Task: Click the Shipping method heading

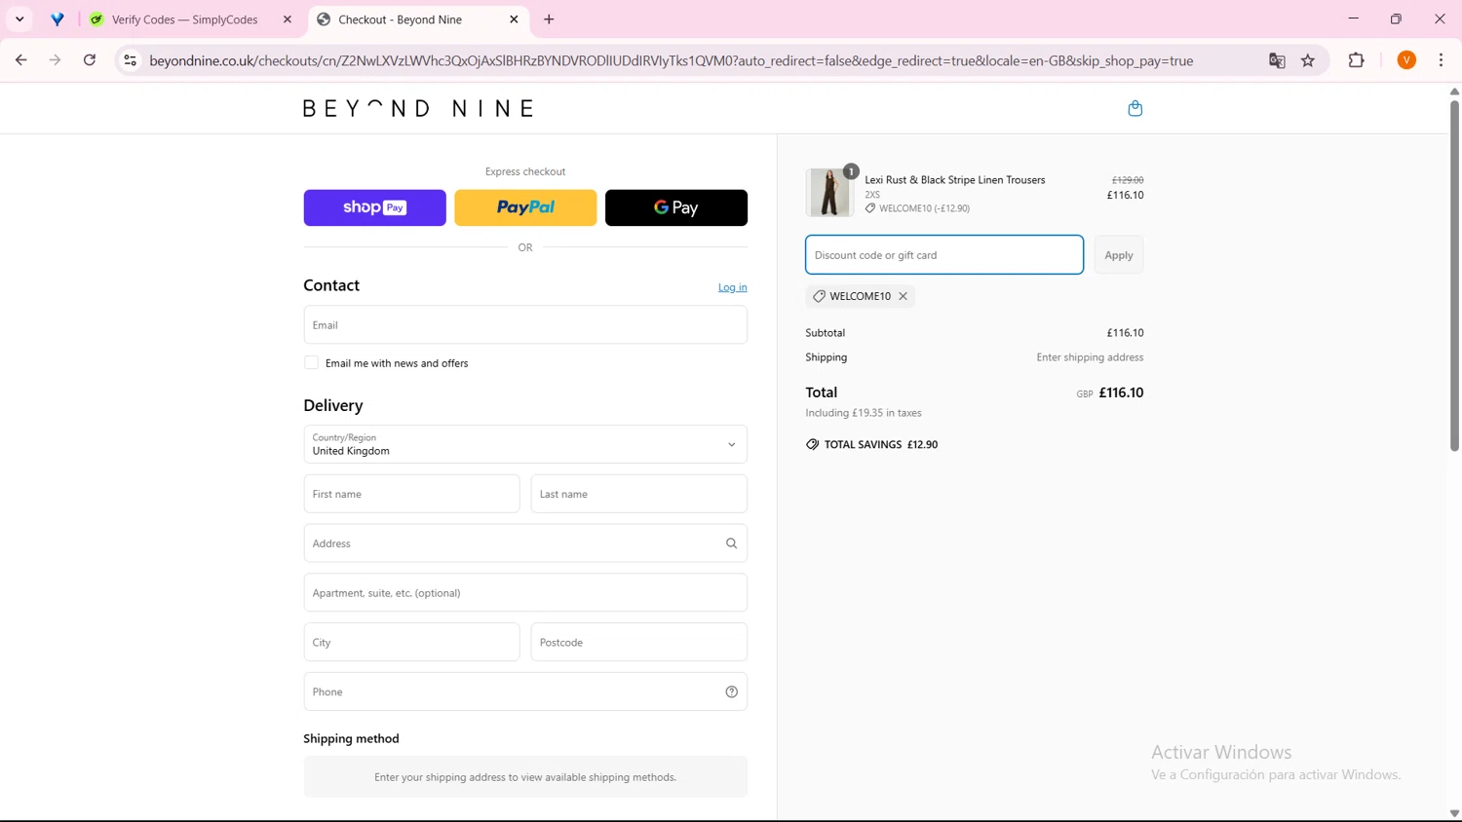Action: (x=351, y=738)
